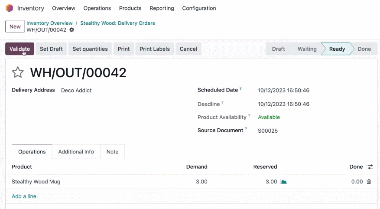Viewport: 380px width, 209px height.
Task: Switch to the Note tab
Action: click(x=113, y=152)
